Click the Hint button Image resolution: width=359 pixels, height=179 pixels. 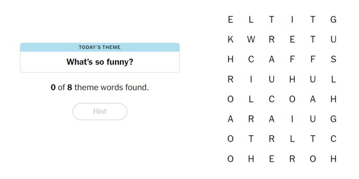click(x=100, y=111)
